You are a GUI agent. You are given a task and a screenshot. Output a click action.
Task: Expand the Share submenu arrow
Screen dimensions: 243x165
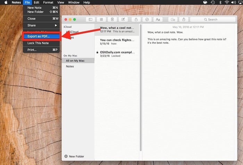56,25
